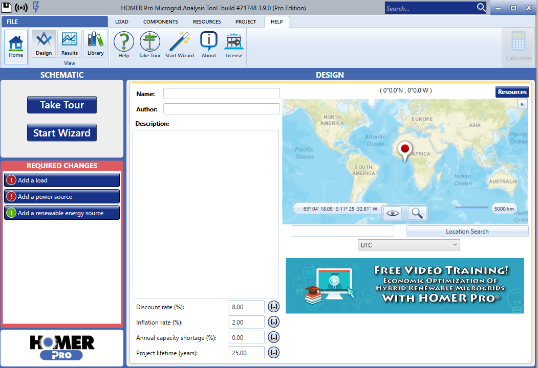Click the large Start Wizard button in Schematic

coord(62,132)
